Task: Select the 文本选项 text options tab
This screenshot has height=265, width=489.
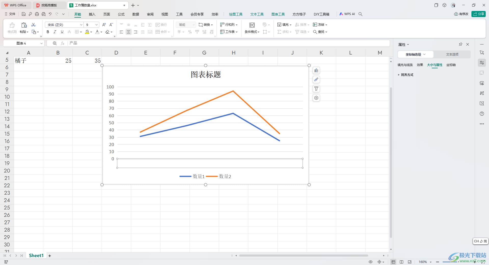Action: pos(452,55)
